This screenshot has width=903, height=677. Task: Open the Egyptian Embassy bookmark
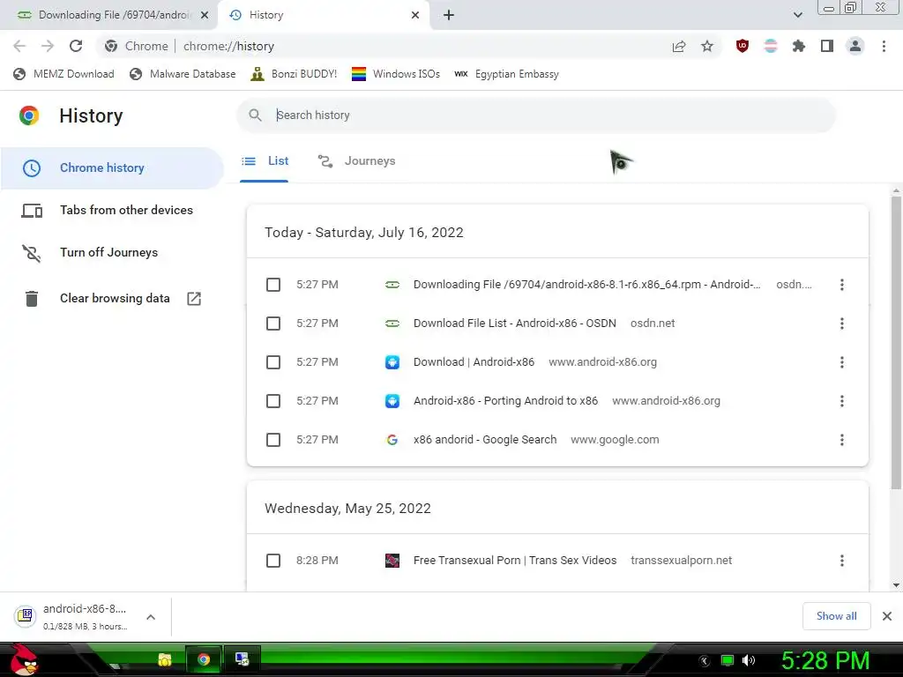coord(506,74)
